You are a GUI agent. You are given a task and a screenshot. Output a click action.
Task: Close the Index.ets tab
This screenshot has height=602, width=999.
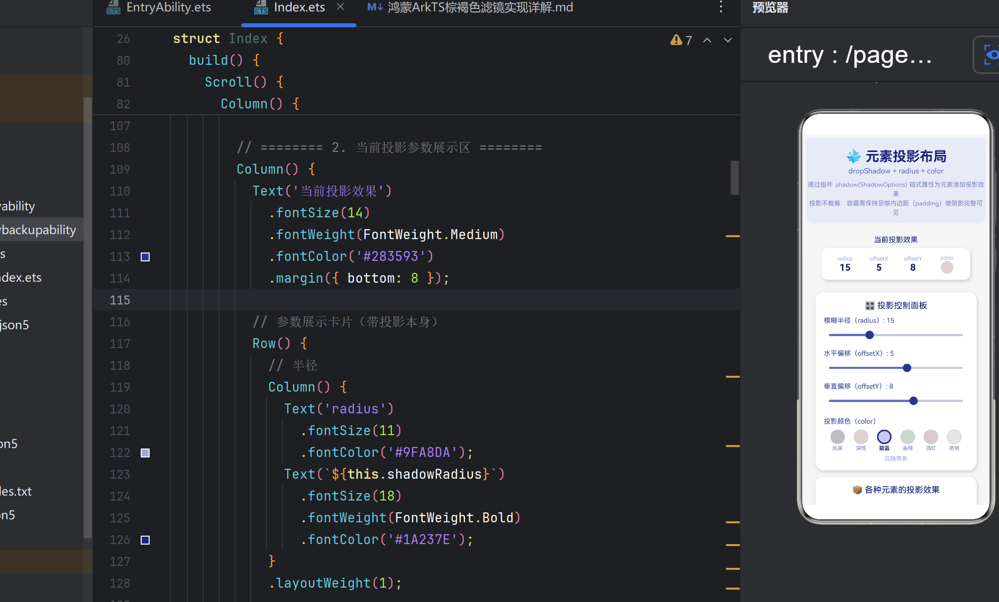[x=340, y=7]
